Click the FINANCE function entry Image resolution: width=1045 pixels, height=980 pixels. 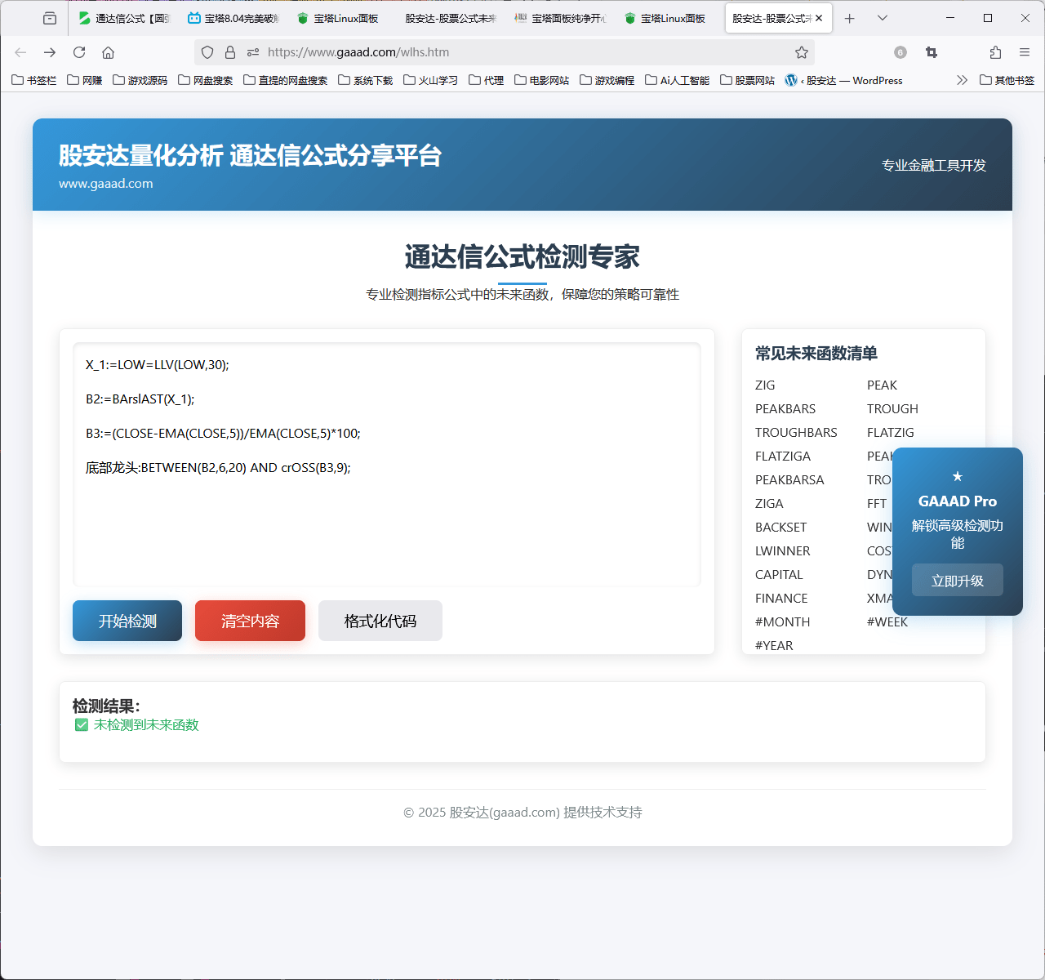click(781, 598)
